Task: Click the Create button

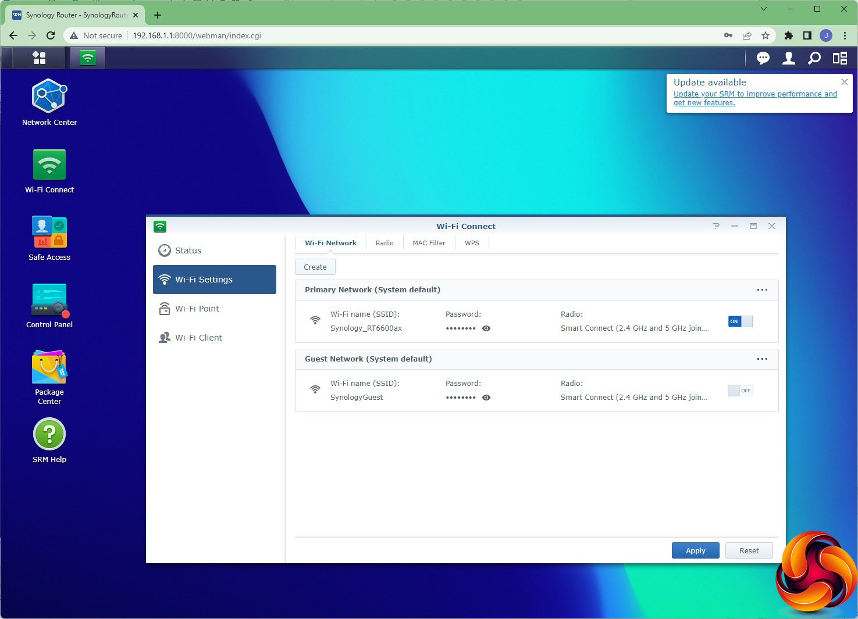Action: pyautogui.click(x=315, y=267)
